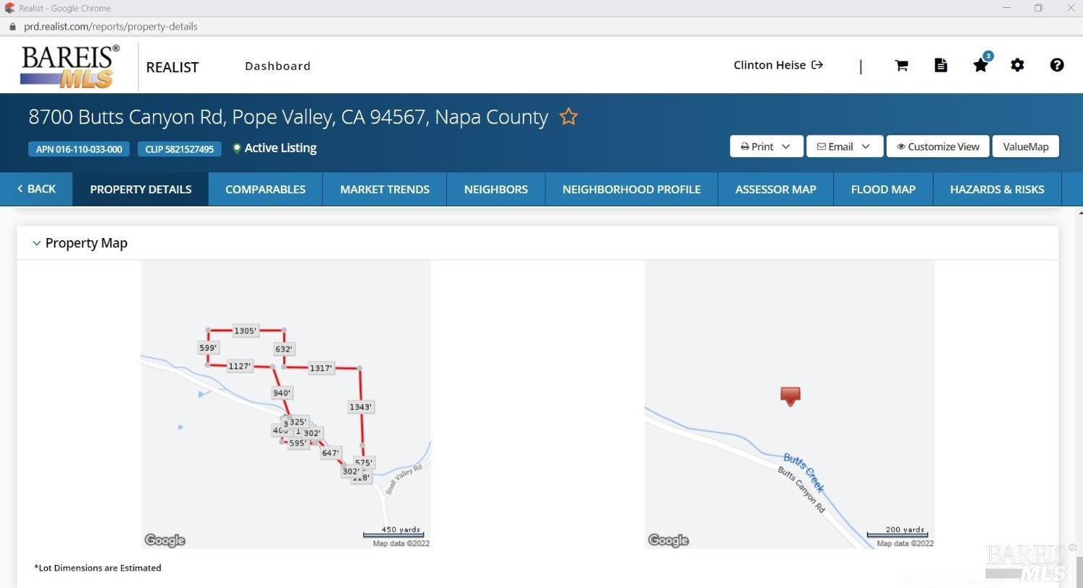Image resolution: width=1083 pixels, height=588 pixels.
Task: Click the ValueMap button
Action: coord(1025,146)
